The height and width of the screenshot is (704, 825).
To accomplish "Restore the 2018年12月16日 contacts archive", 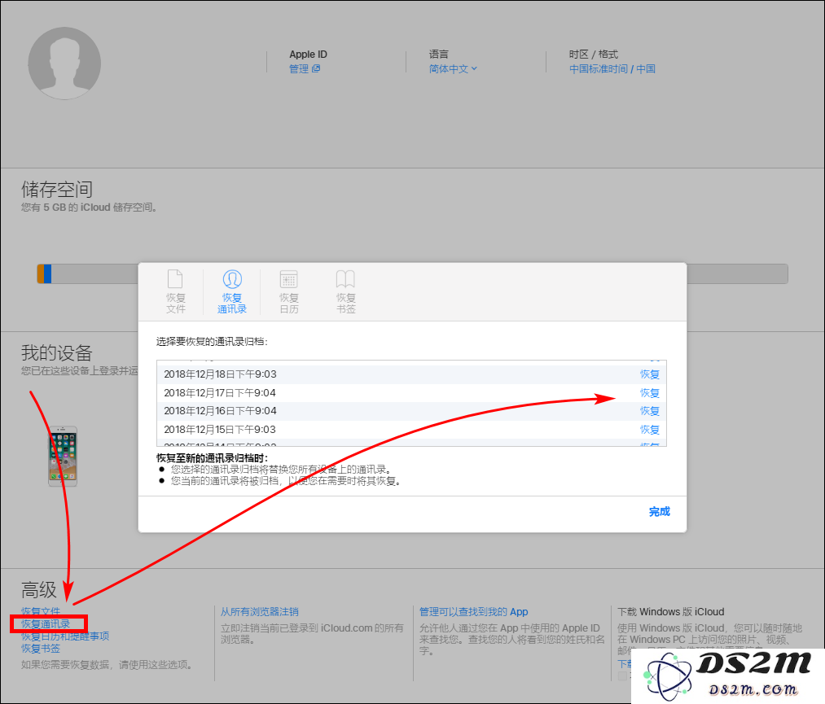I will tap(650, 411).
